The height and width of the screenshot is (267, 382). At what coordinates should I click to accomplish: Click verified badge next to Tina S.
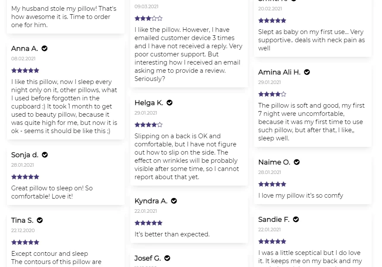point(40,220)
